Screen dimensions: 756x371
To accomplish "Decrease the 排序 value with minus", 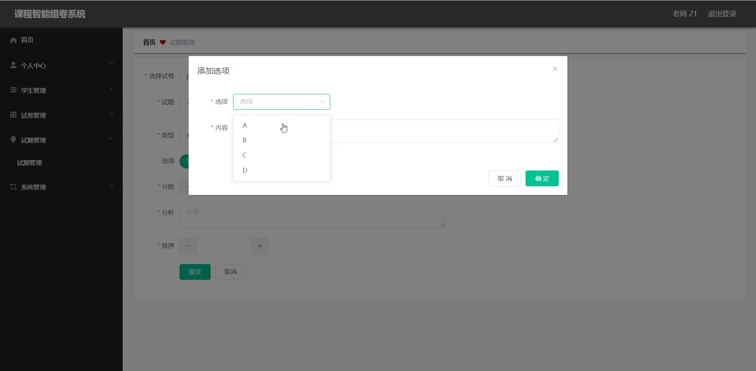I will (188, 246).
